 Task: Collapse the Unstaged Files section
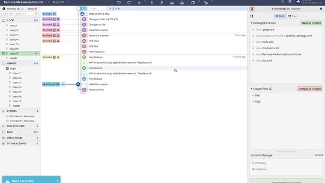251,23
